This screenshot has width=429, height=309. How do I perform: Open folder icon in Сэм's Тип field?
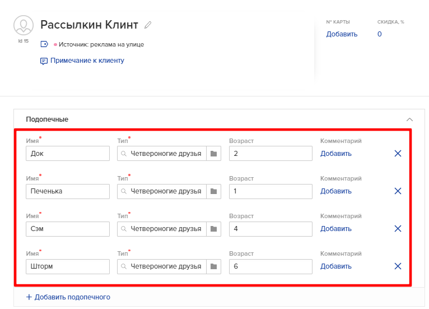click(213, 229)
